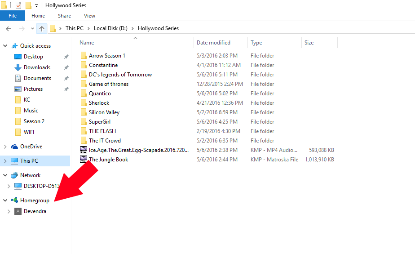
Task: Open Desktop in the navigation pane
Action: (33, 57)
